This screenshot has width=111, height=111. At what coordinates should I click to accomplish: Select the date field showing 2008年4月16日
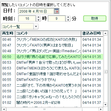click(x=36, y=11)
